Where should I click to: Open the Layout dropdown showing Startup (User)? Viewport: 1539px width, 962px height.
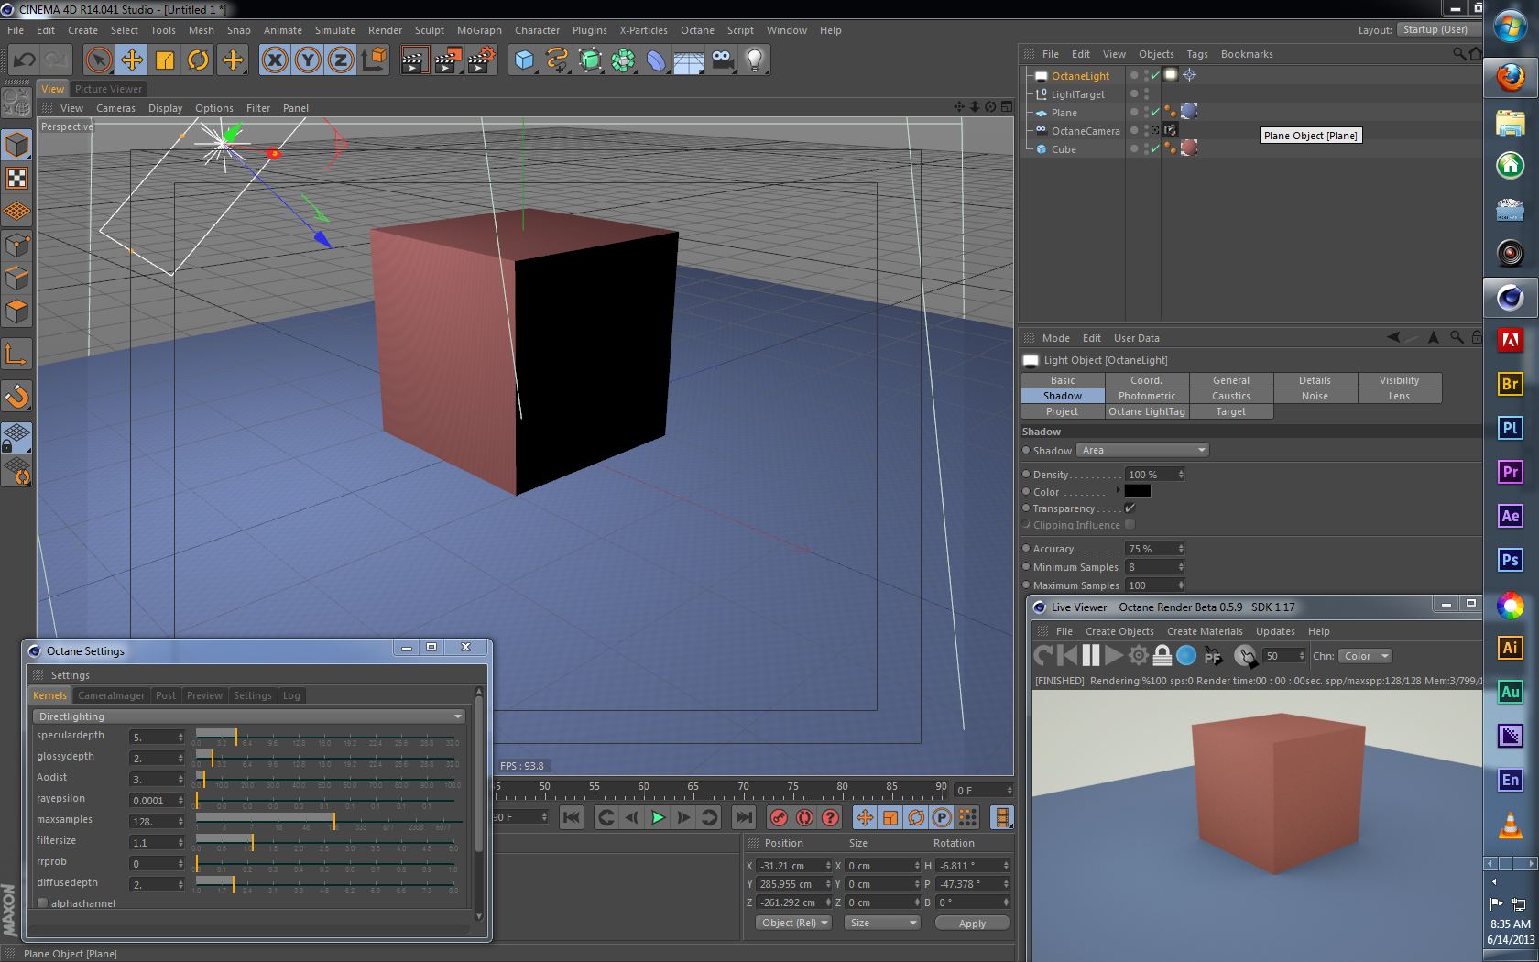coord(1440,29)
